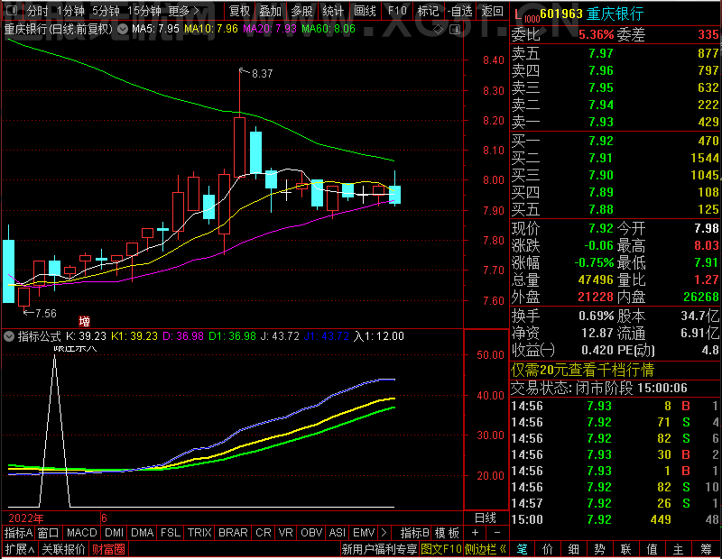The image size is (722, 559).
Task: Activate the 画线 drawing tool
Action: [x=366, y=11]
